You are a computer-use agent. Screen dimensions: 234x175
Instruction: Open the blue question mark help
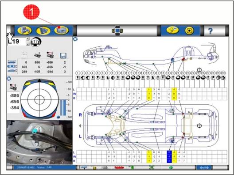(210, 31)
